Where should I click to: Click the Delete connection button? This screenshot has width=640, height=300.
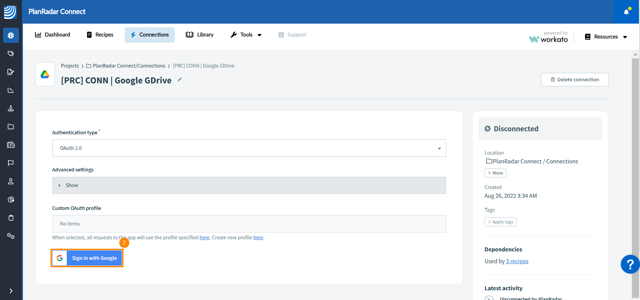(x=575, y=80)
